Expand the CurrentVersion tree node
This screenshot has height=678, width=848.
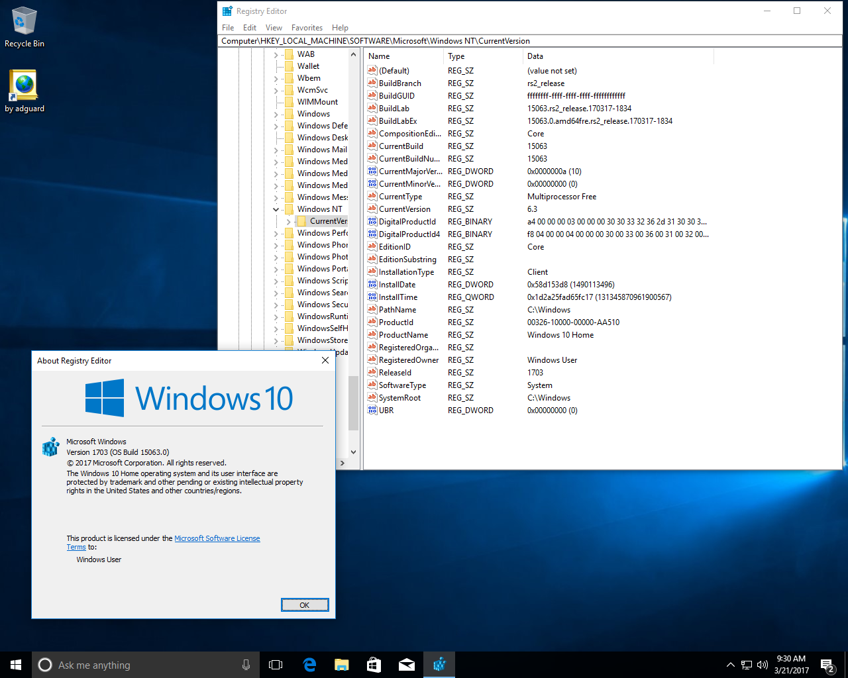(289, 221)
